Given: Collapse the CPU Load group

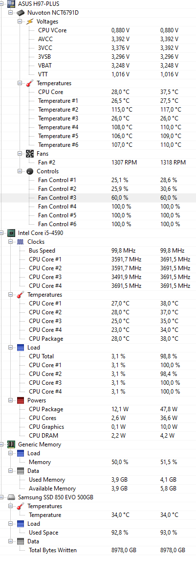Looking at the screenshot, I should coord(11,348).
